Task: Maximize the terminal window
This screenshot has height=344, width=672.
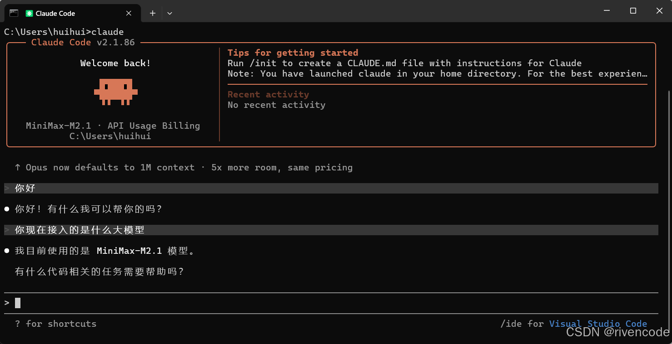Action: pos(633,10)
